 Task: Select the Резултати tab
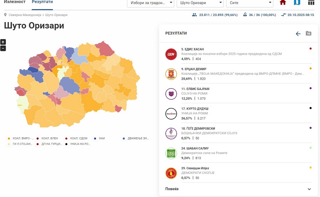42,2
